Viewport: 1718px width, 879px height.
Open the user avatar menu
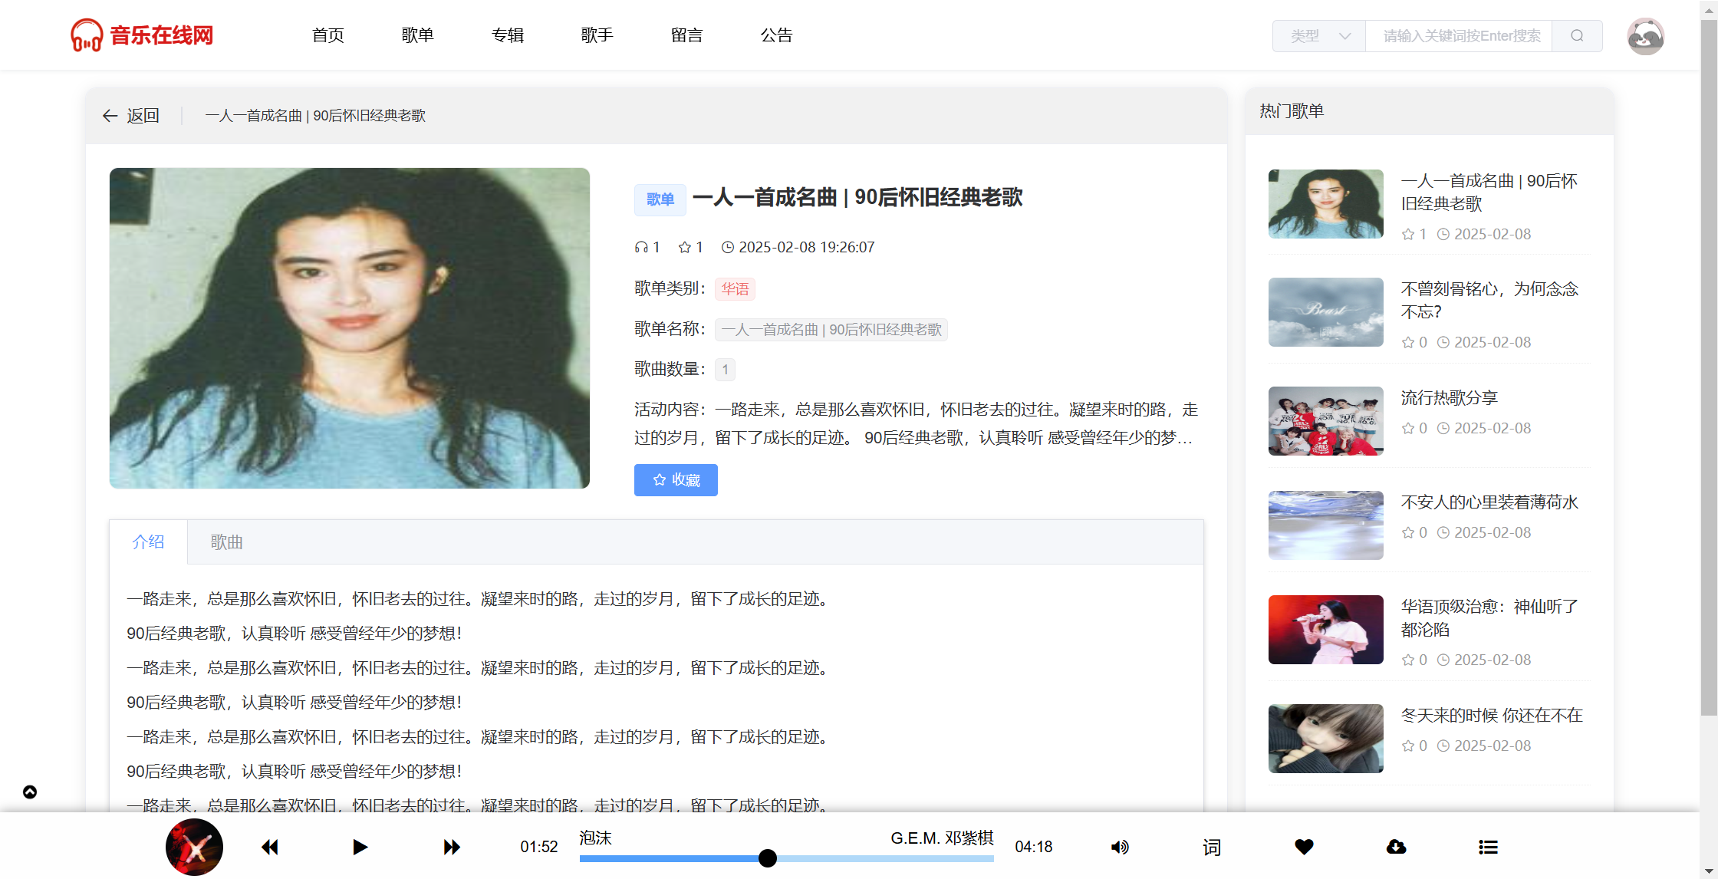click(1645, 36)
